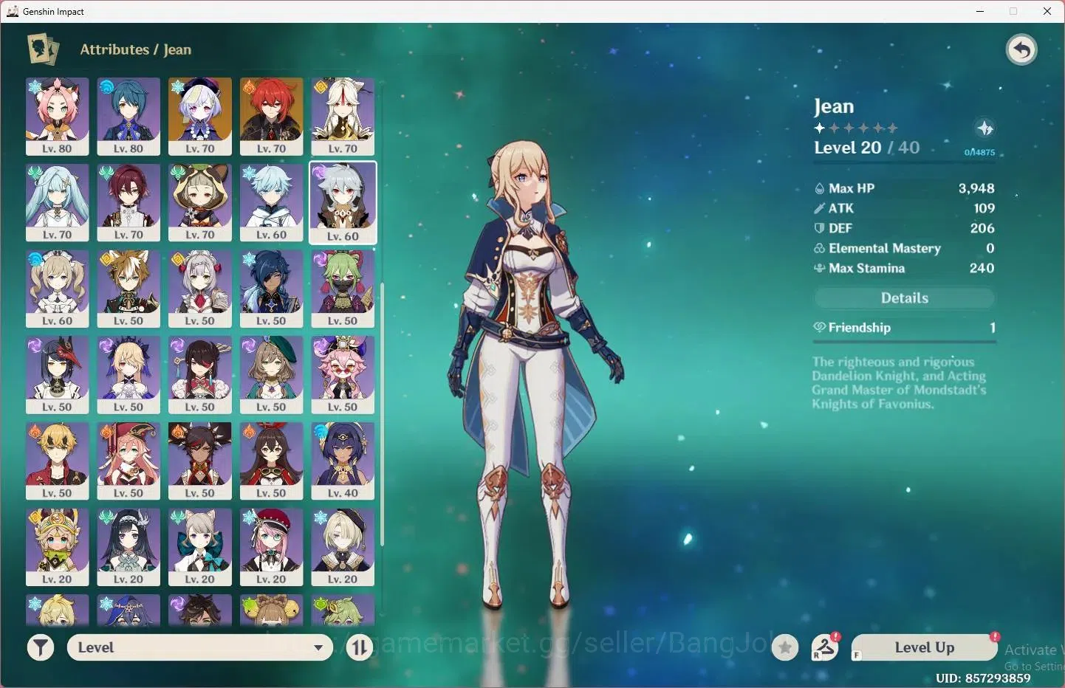Viewport: 1065px width, 688px height.
Task: Select Kachina's Lv. 20 portrait
Action: coord(57,547)
